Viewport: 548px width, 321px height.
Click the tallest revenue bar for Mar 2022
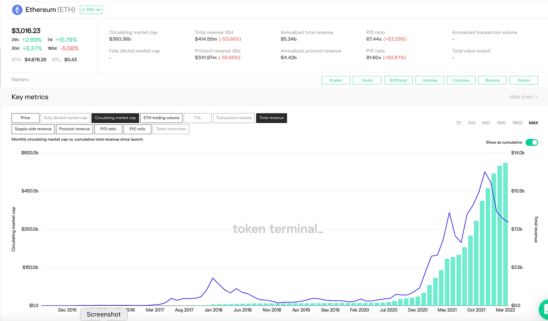click(505, 233)
